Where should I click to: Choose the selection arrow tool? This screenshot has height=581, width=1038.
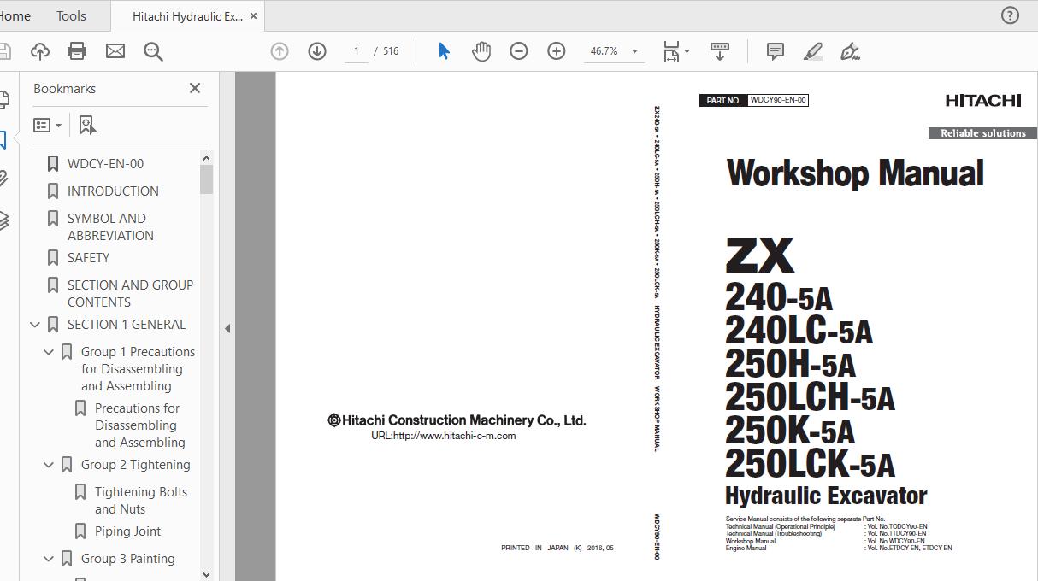pyautogui.click(x=444, y=51)
